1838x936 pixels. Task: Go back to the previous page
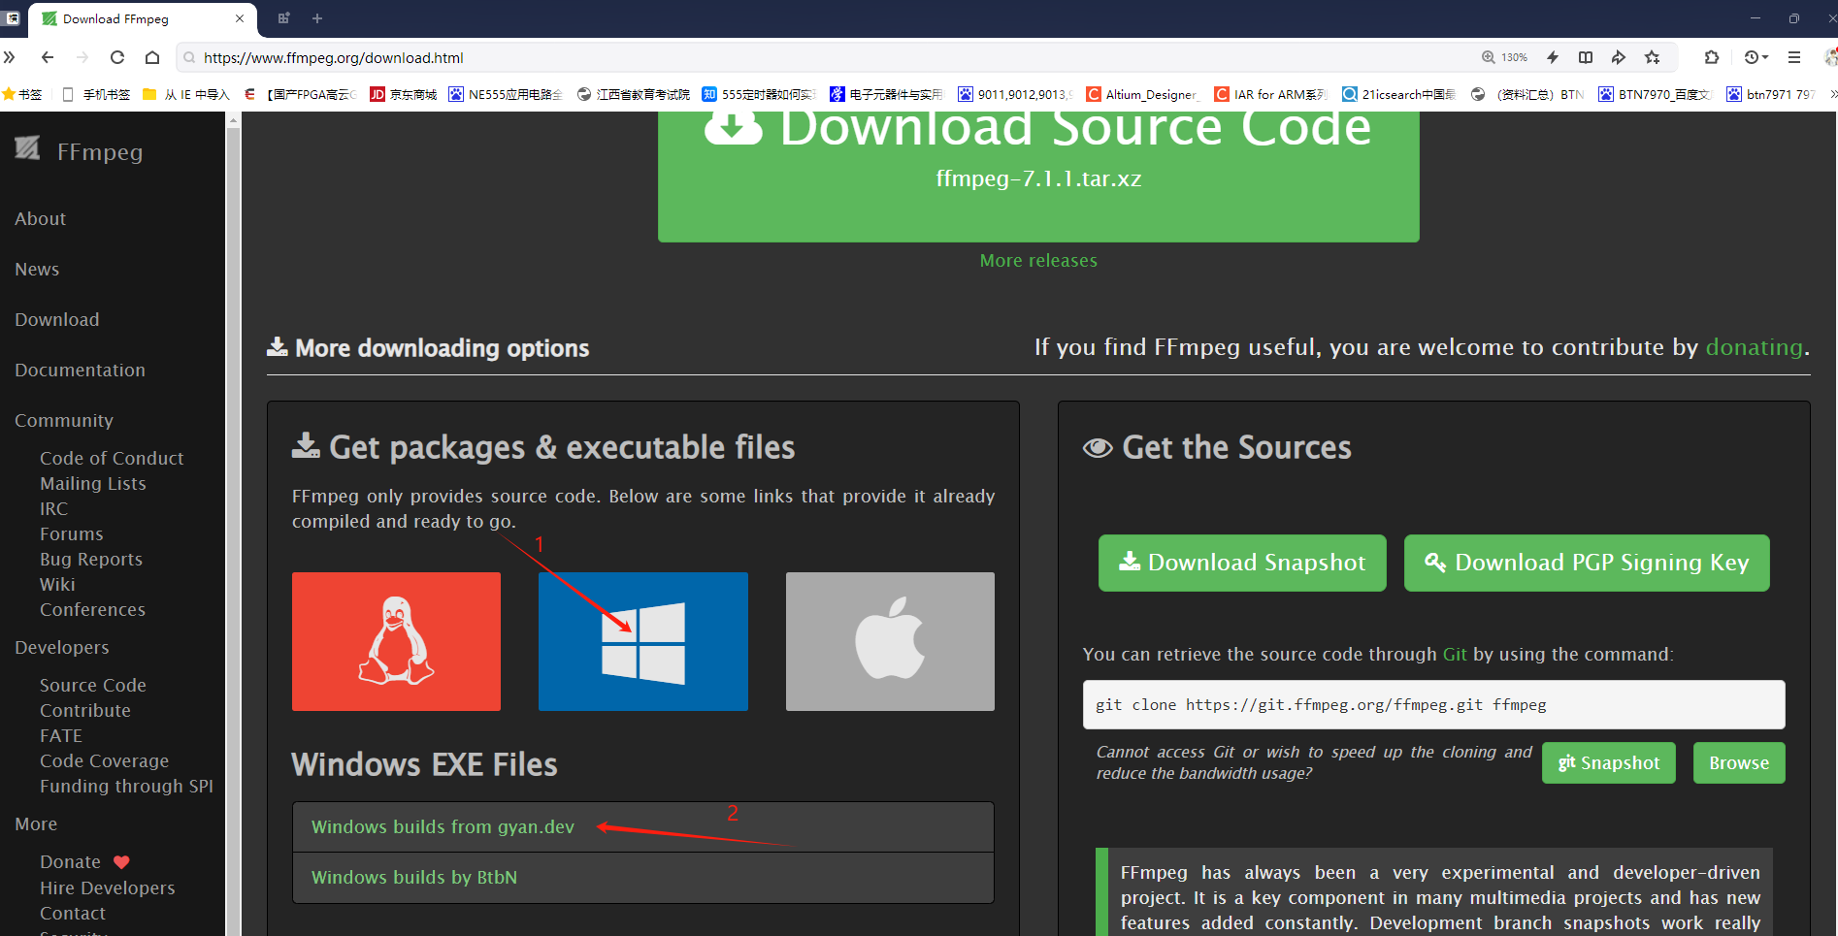[48, 57]
